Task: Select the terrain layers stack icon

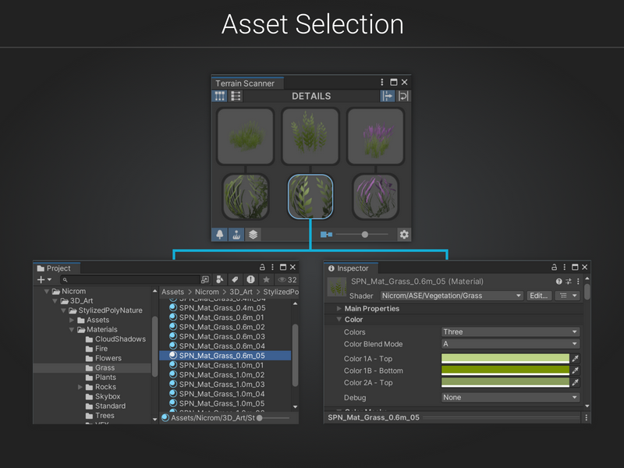Action: pos(253,235)
